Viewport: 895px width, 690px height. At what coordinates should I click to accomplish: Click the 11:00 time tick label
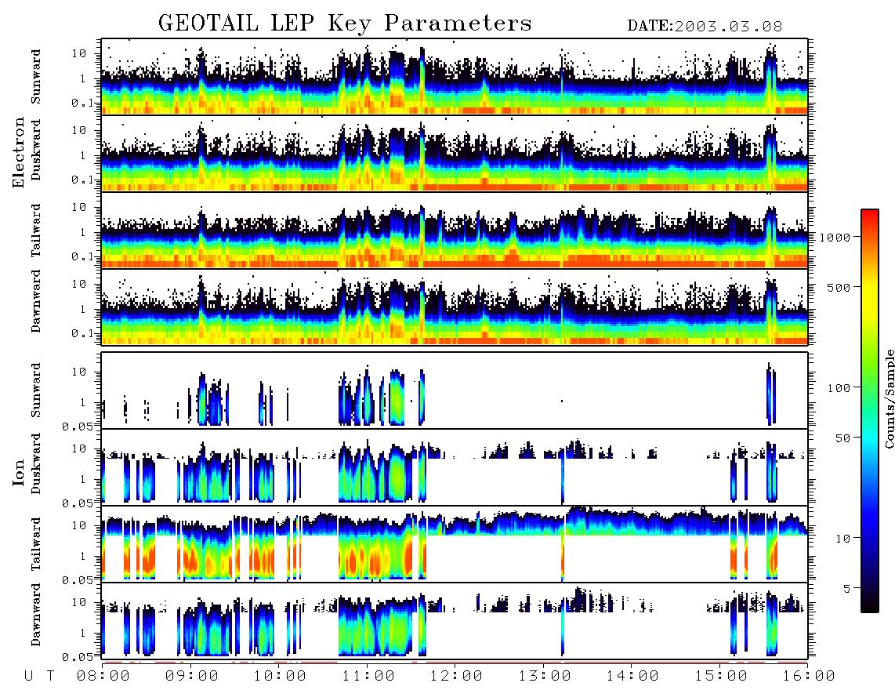click(x=368, y=676)
